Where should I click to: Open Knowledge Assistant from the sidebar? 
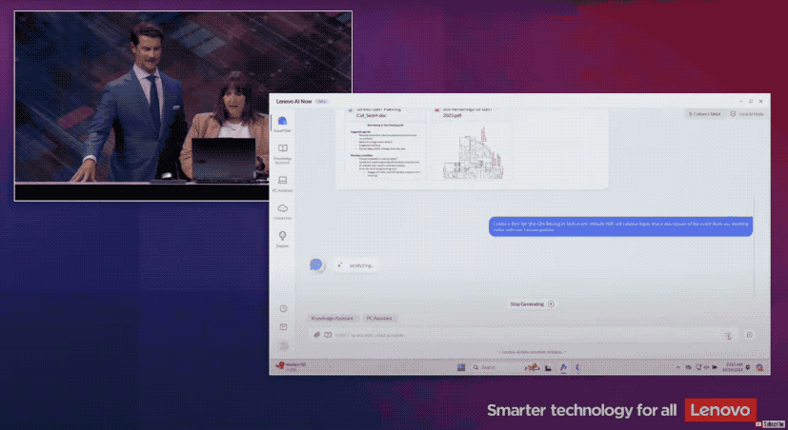point(282,153)
